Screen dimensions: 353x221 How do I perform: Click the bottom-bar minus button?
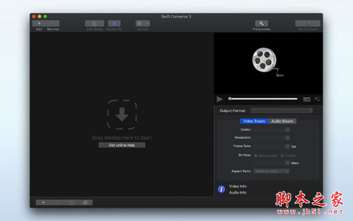pos(58,203)
